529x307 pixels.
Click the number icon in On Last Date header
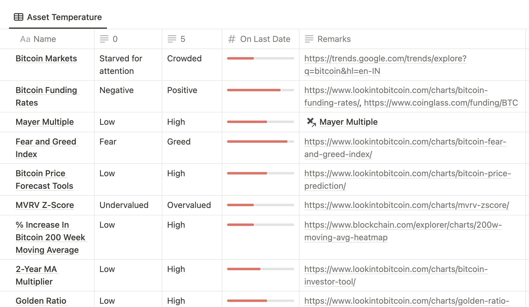(x=232, y=39)
